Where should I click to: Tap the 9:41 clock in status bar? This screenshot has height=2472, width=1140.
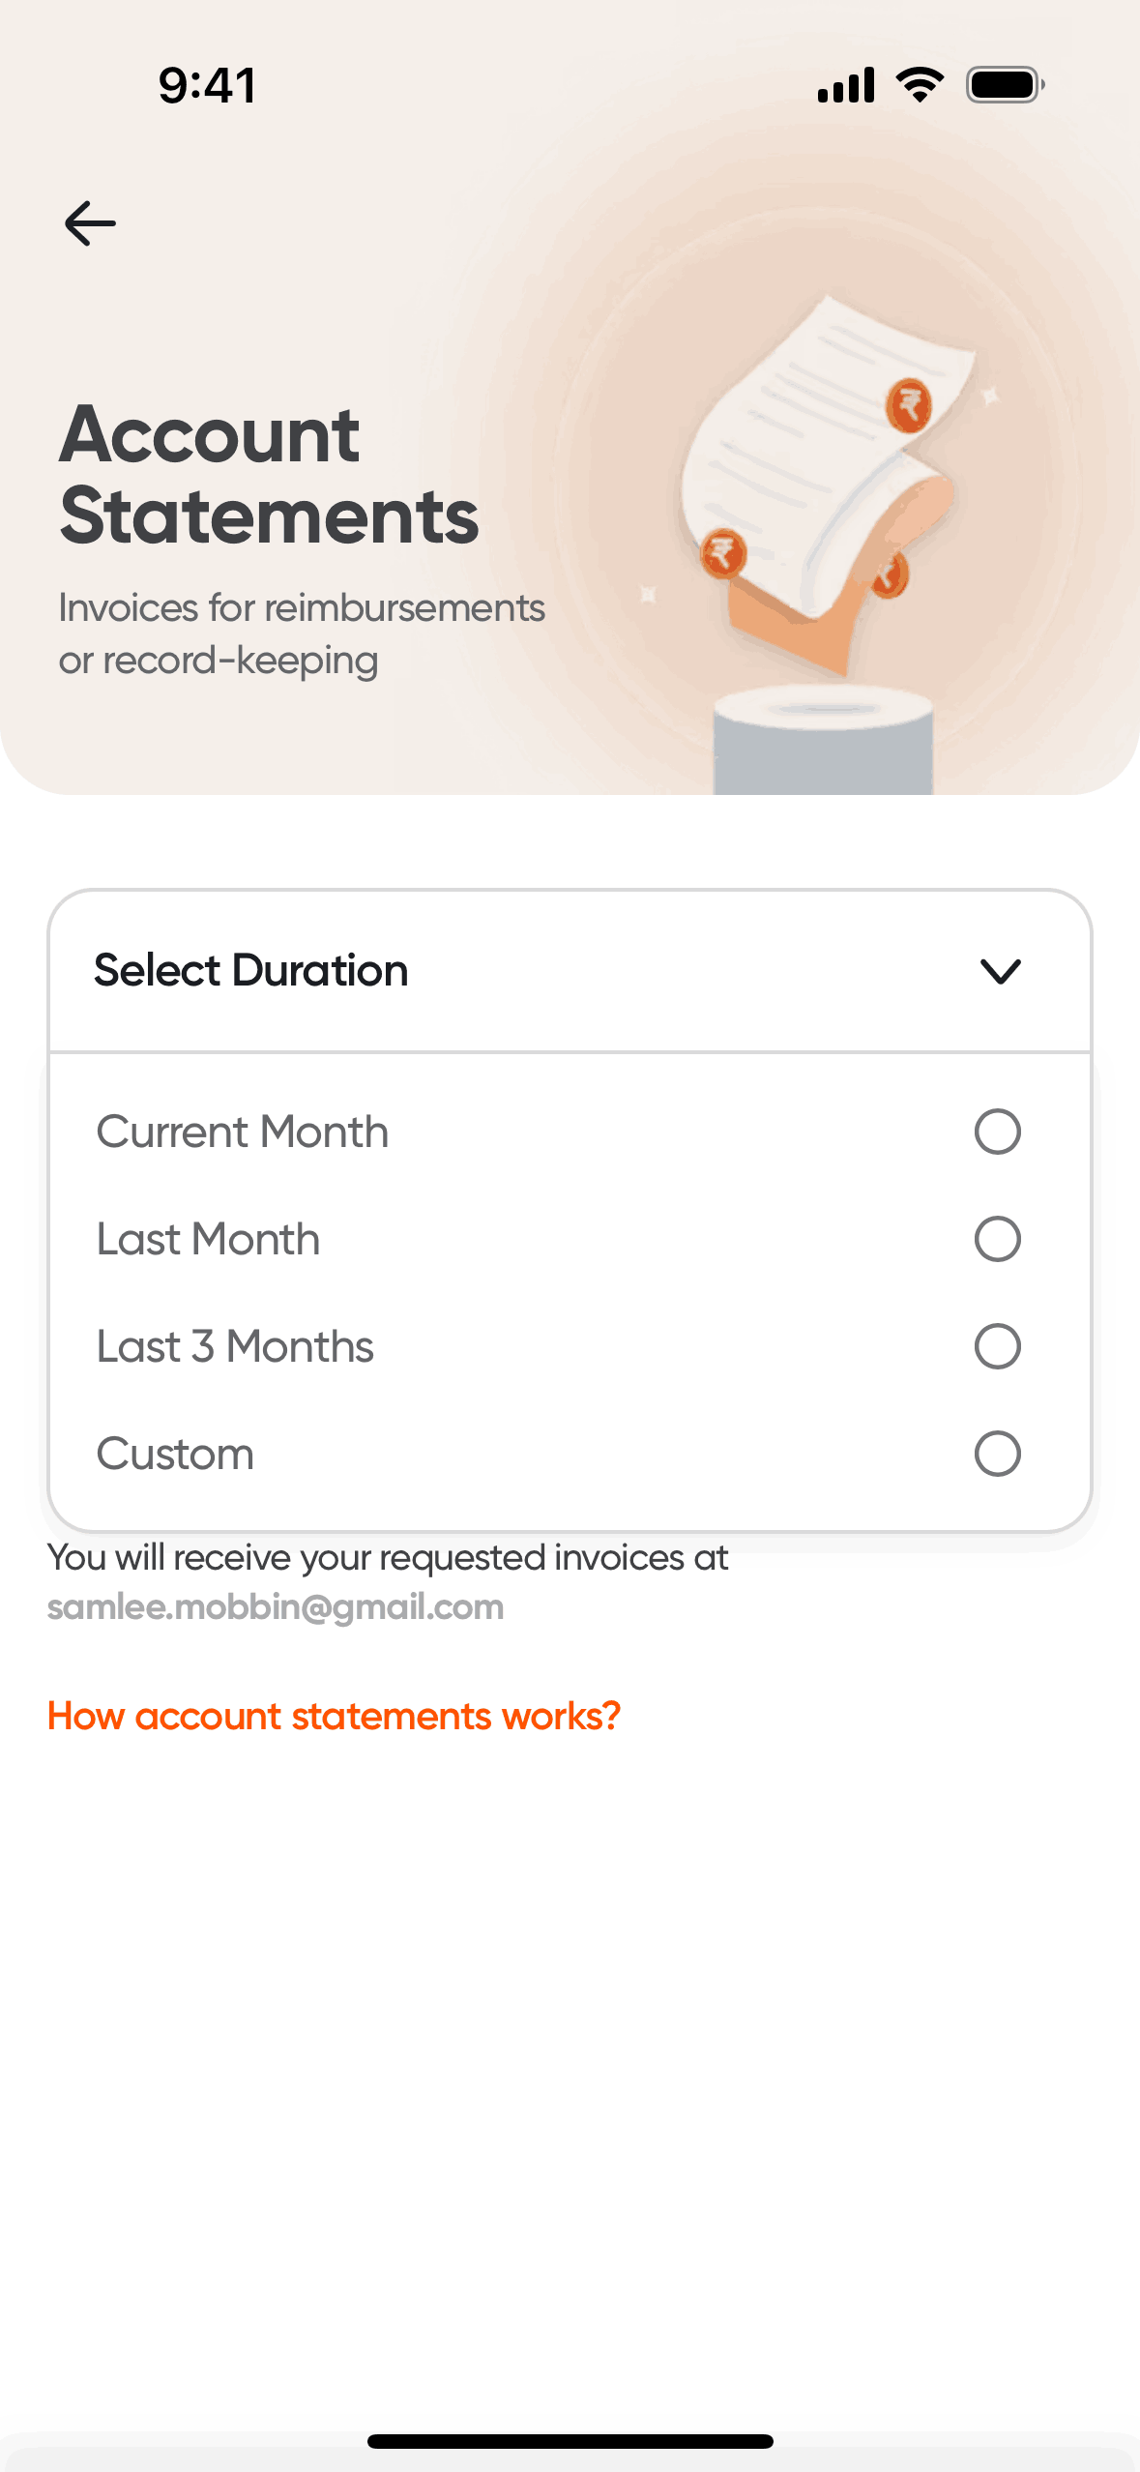[207, 85]
